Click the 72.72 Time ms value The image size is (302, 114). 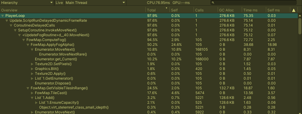tap(248, 40)
